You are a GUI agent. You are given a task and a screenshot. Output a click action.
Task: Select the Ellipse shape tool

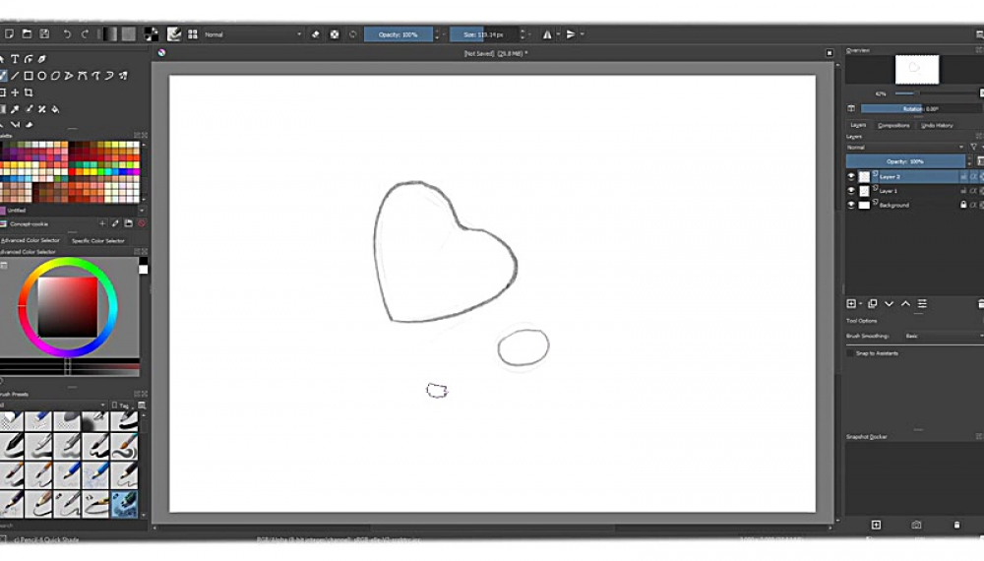[x=42, y=76]
